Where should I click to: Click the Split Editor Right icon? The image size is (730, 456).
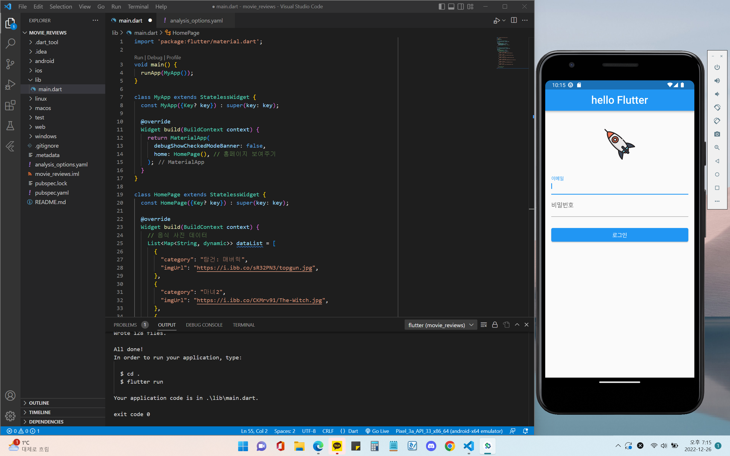click(x=514, y=20)
